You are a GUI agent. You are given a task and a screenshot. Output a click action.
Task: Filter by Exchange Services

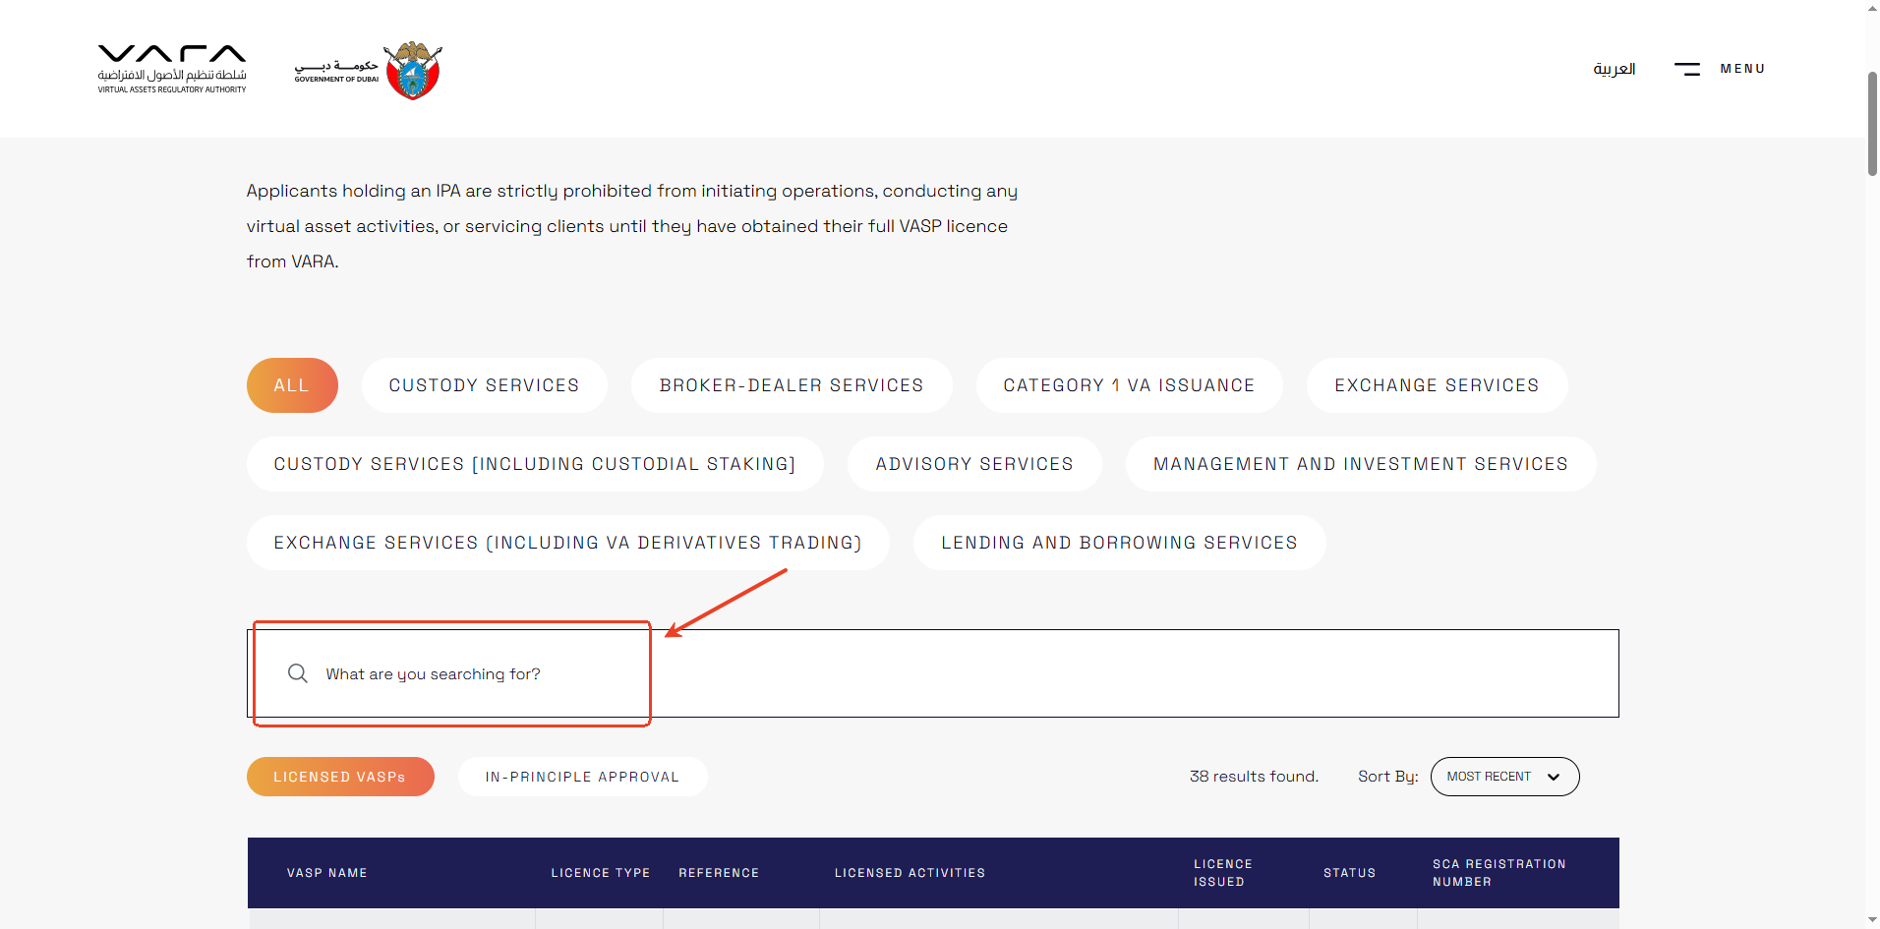click(x=1436, y=385)
